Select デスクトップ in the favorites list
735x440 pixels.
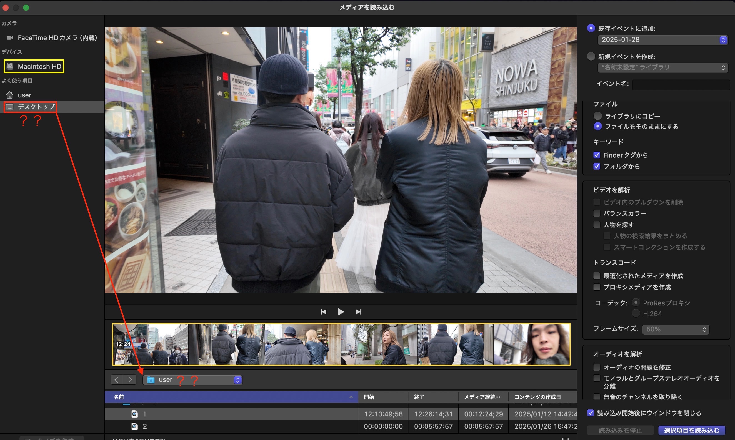[x=36, y=107]
